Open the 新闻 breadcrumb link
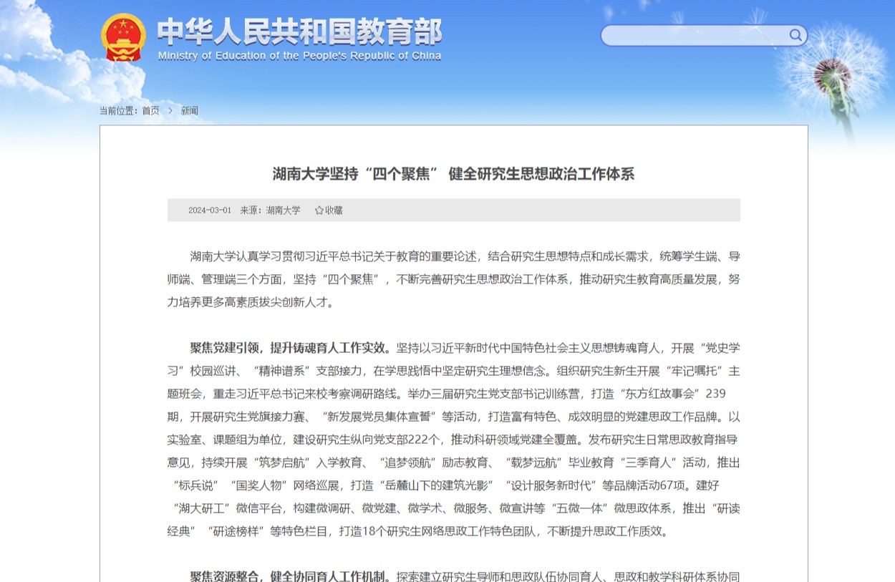The image size is (895, 582). (189, 111)
